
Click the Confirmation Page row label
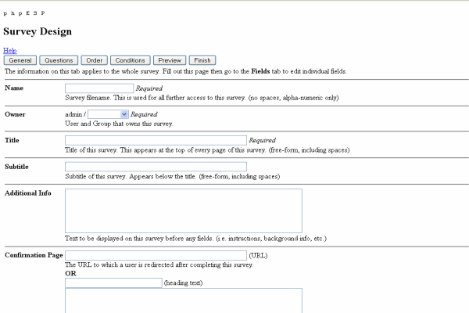[34, 255]
